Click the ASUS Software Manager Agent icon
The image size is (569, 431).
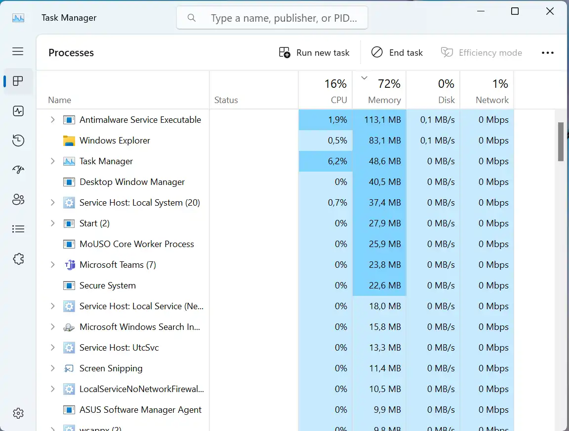pyautogui.click(x=69, y=410)
